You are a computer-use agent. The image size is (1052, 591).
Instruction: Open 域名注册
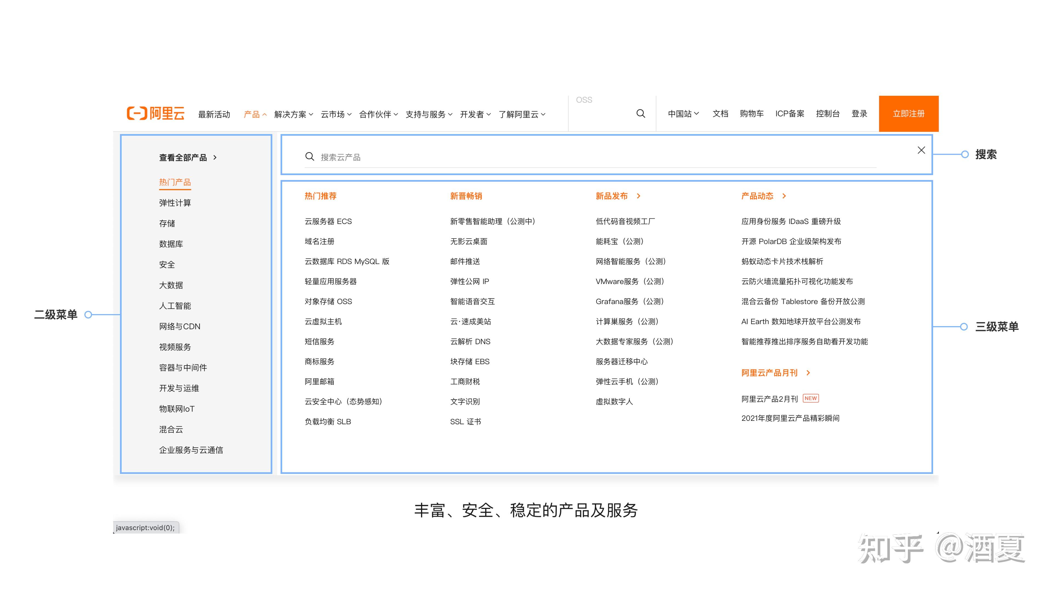pos(319,241)
